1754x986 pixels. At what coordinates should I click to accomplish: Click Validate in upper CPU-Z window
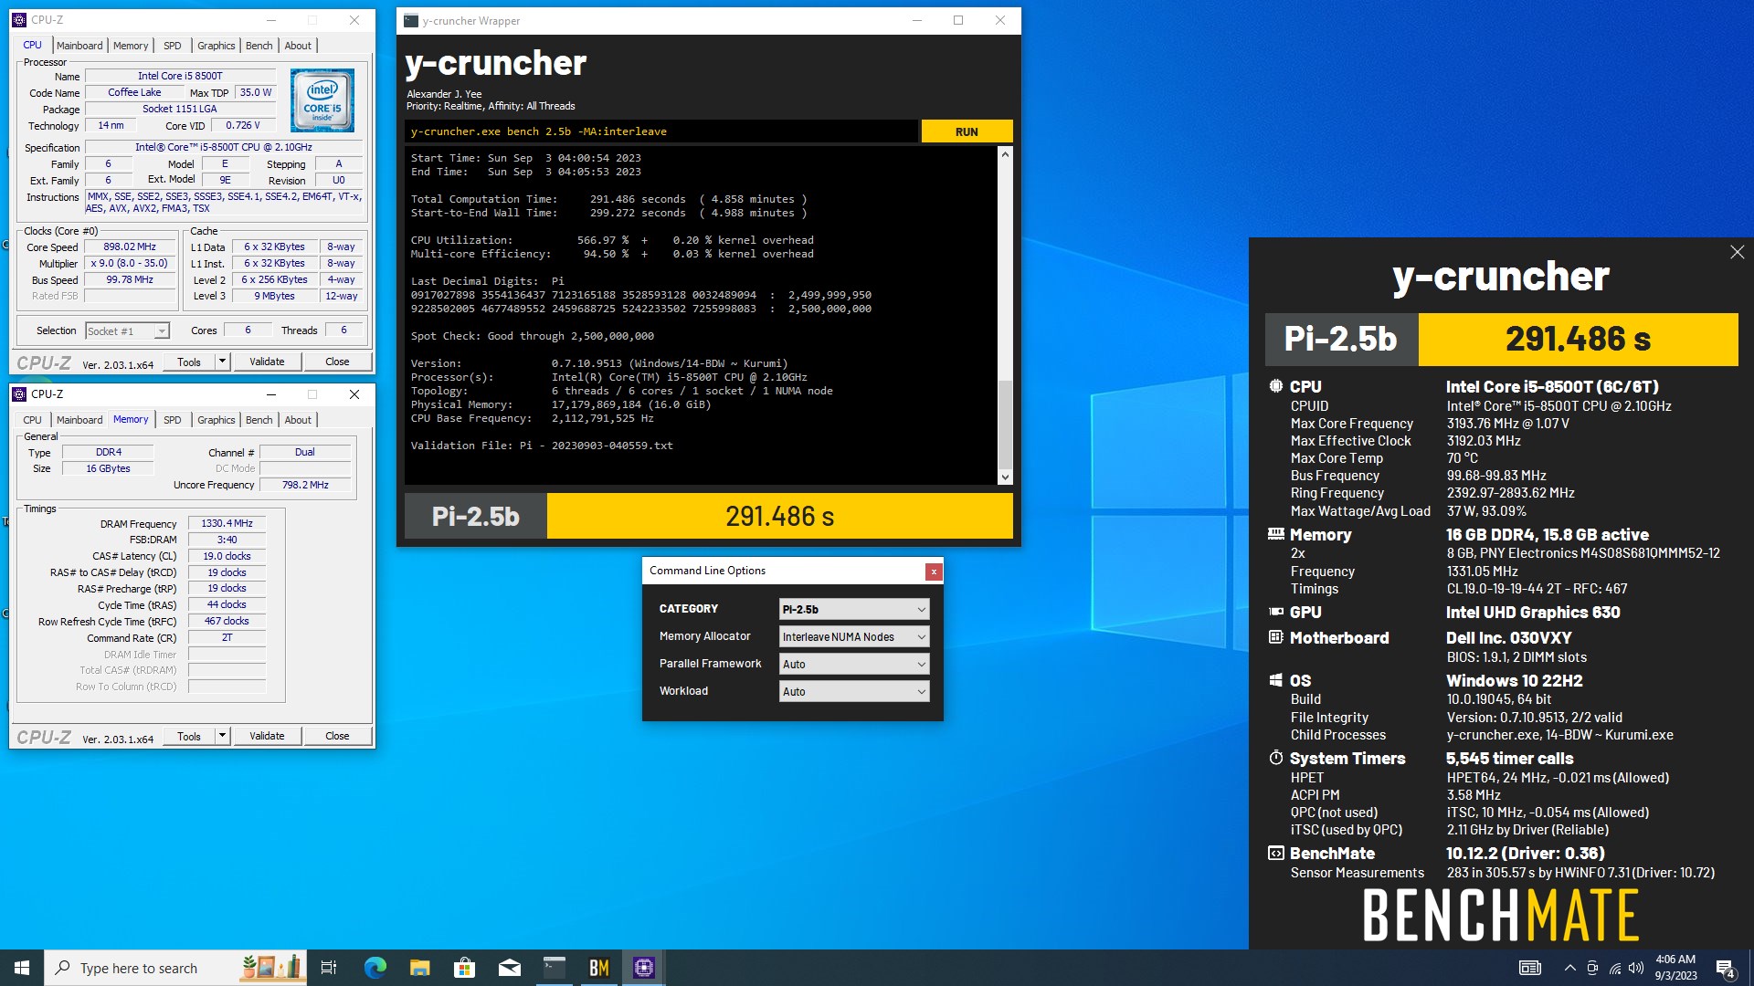coord(267,362)
